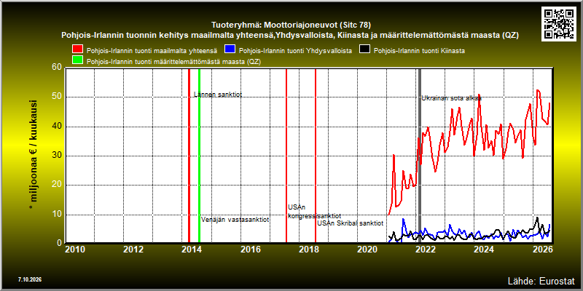Select legend text 'Pohjois-Irlannin tuonti maailmalta yhteensä'

point(152,50)
